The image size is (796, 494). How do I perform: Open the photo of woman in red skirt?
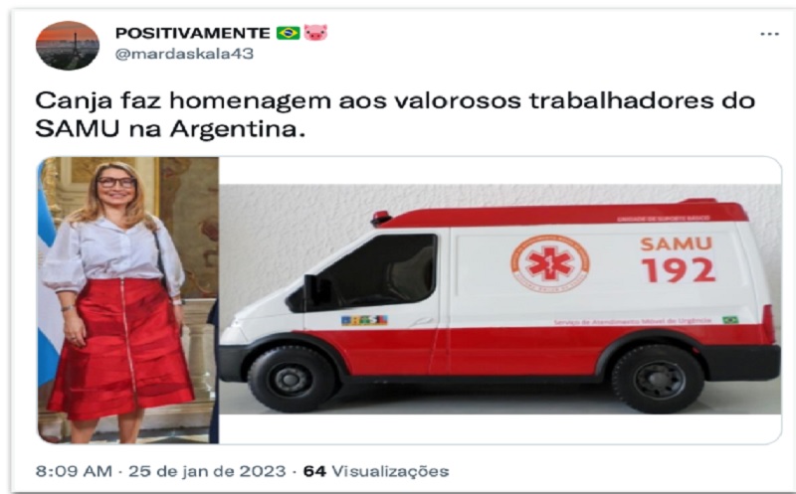128,300
